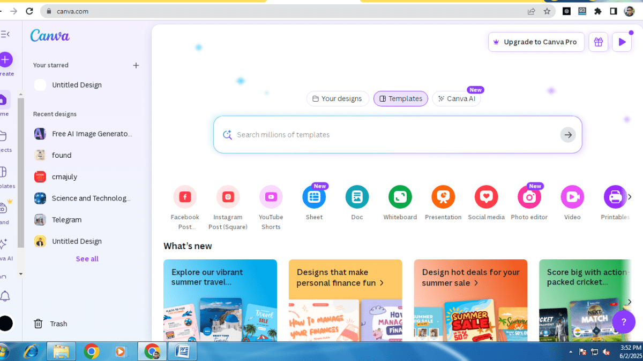Viewport: 643px width, 361px height.
Task: Open Trash
Action: point(50,324)
